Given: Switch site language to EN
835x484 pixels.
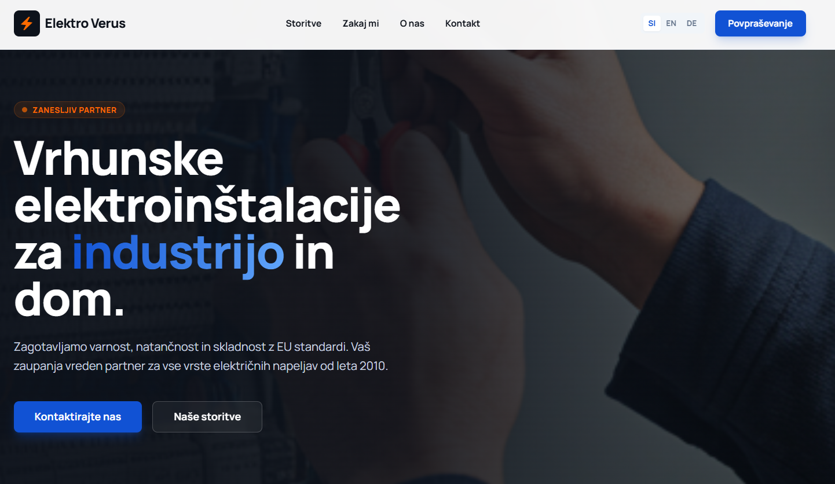Looking at the screenshot, I should 671,24.
